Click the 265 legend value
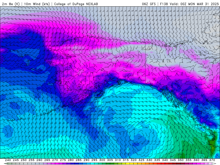The height and width of the screenshot is (165, 220). point(47,160)
